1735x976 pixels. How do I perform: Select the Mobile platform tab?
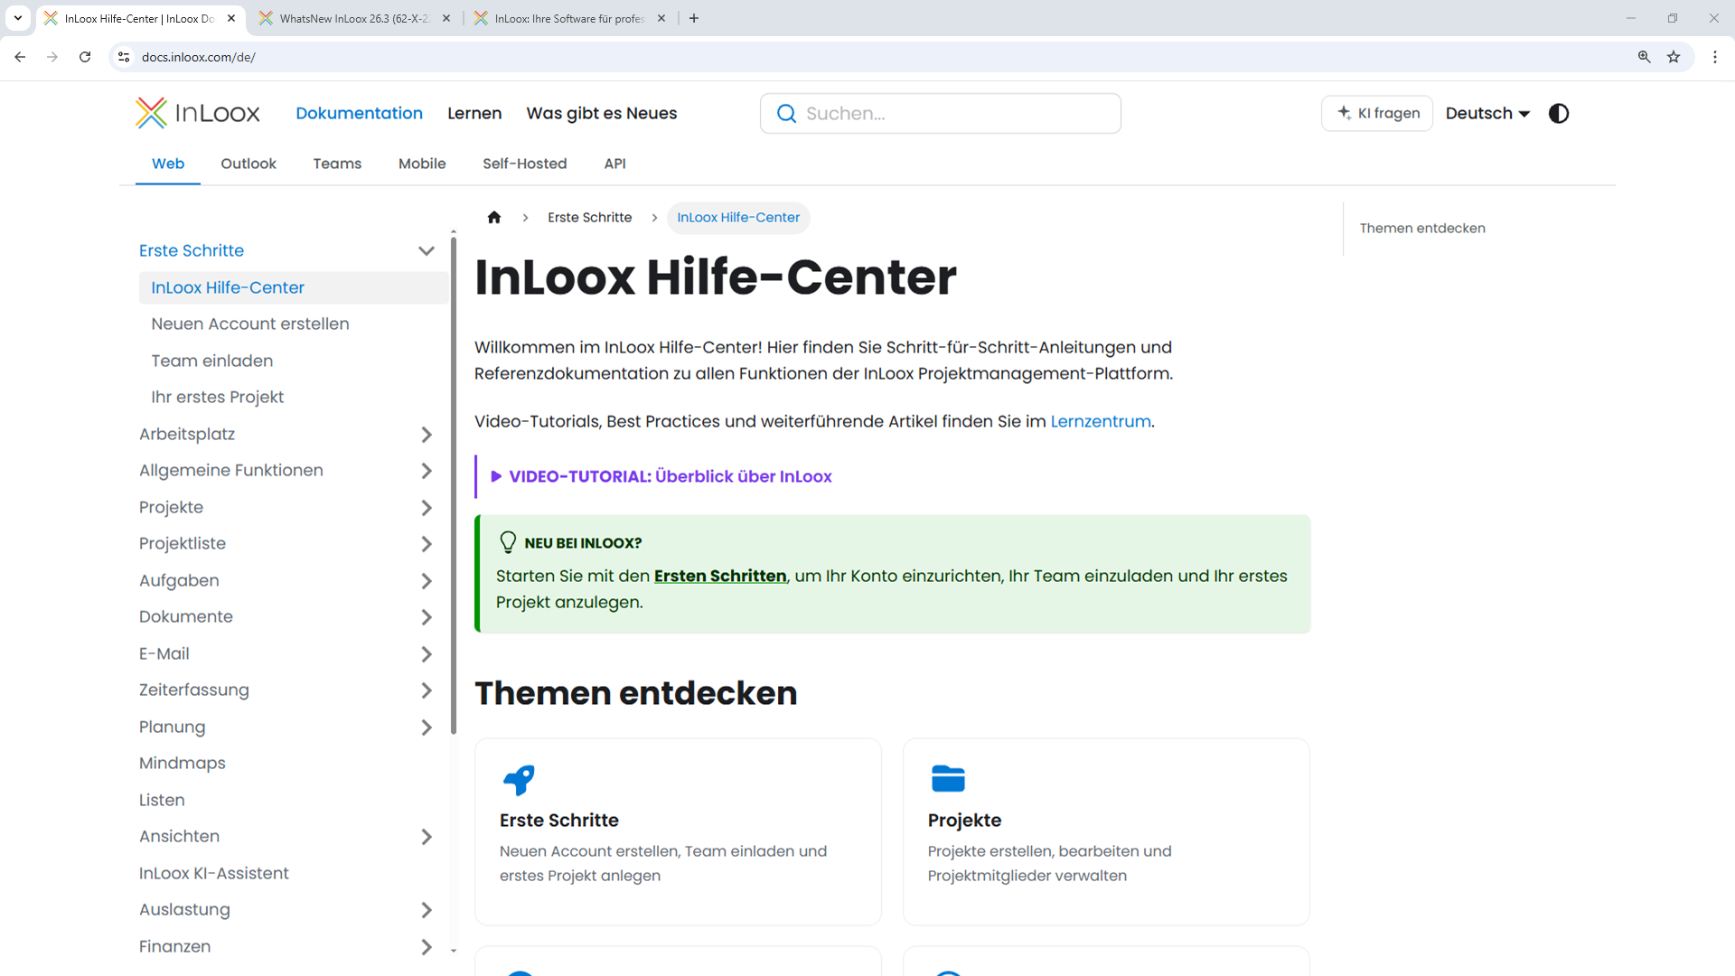point(422,164)
